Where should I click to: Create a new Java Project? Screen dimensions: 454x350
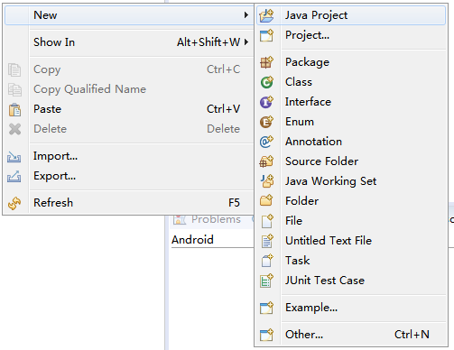click(x=351, y=15)
